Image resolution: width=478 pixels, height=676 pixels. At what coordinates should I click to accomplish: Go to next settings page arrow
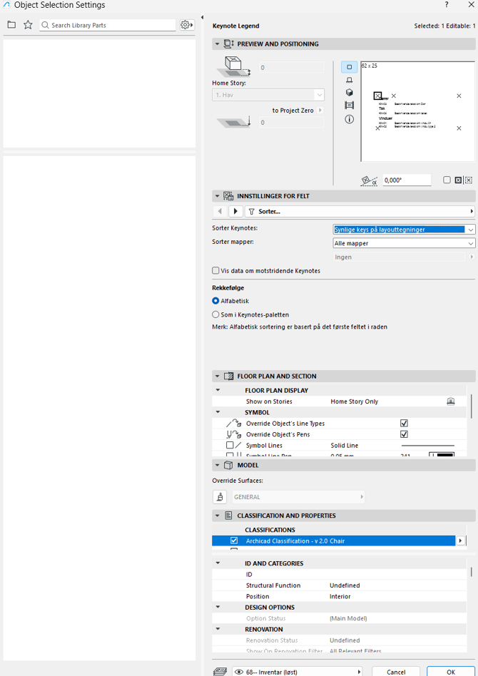(235, 212)
